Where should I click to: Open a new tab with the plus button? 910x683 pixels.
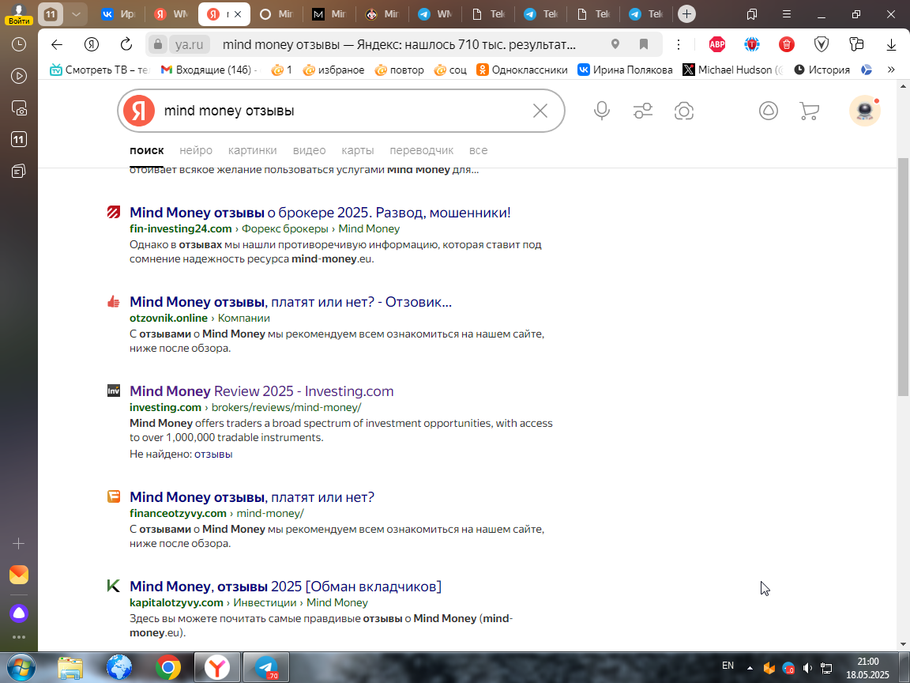point(686,14)
